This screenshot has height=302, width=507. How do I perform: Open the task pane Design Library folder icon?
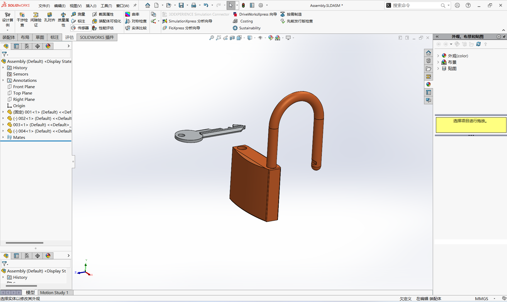pyautogui.click(x=429, y=69)
